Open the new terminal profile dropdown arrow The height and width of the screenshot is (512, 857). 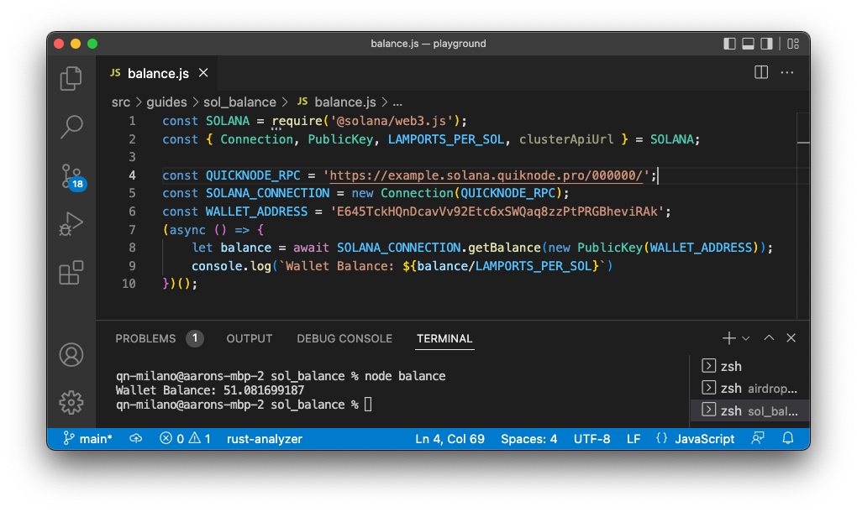[745, 338]
